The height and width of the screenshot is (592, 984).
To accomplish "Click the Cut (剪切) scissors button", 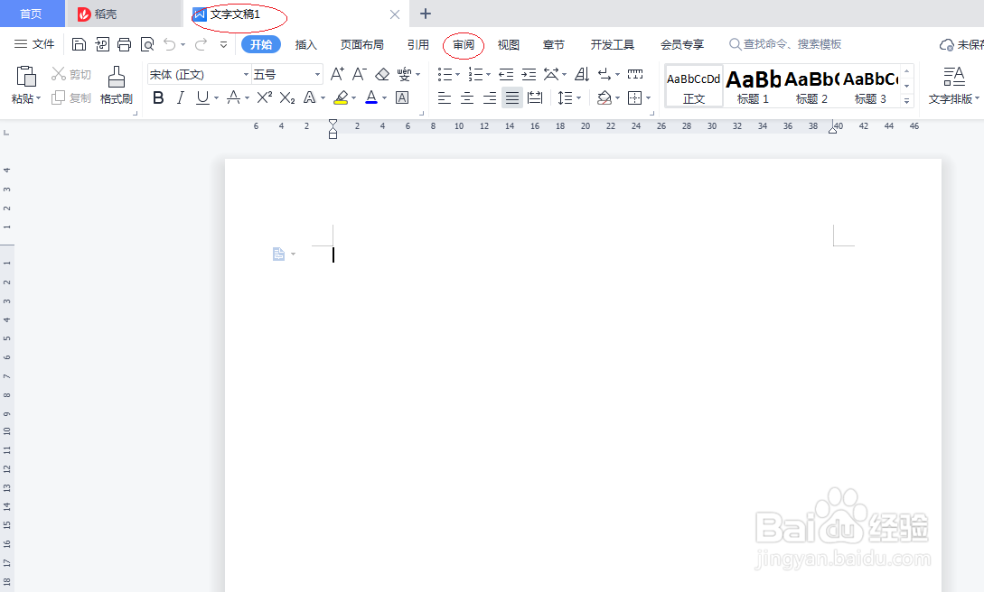I will tap(70, 74).
